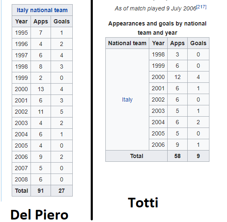Click the Italy link in Totti's table
This screenshot has height=222, width=227.
(127, 100)
